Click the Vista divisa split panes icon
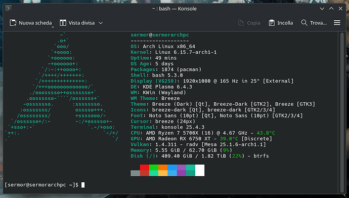This screenshot has width=349, height=198. click(x=63, y=23)
